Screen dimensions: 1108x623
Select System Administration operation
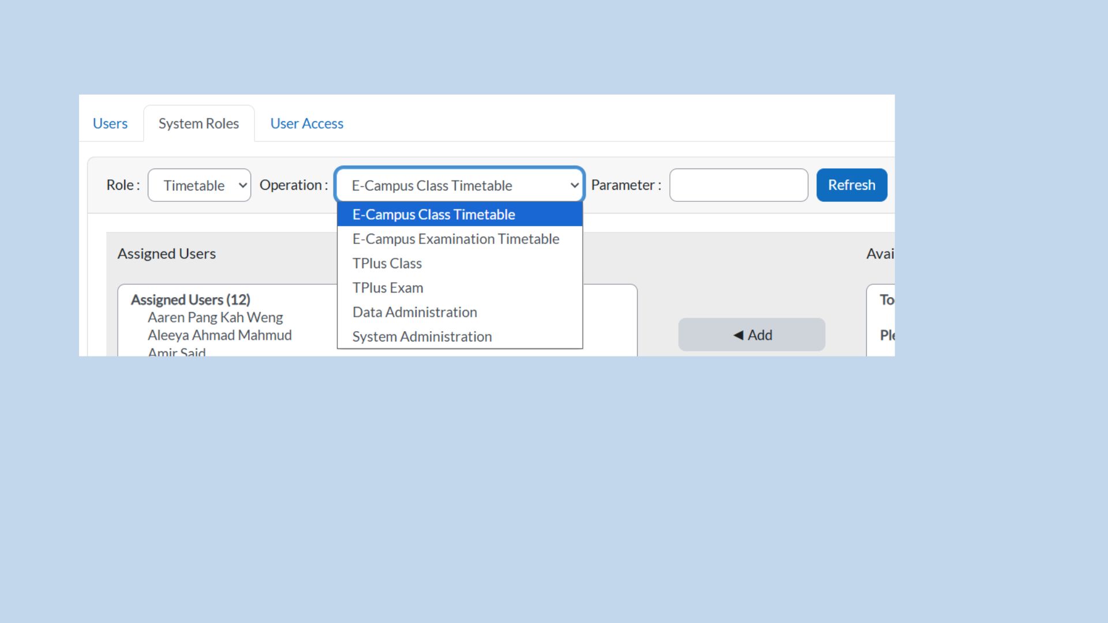point(422,336)
